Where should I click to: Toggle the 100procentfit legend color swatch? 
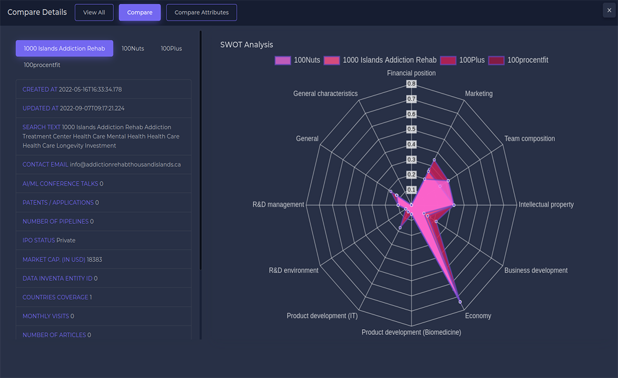496,60
